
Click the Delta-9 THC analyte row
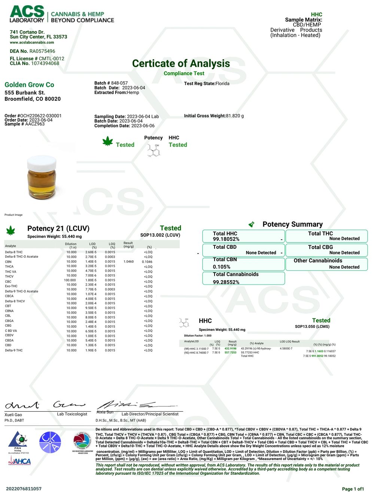(79, 350)
